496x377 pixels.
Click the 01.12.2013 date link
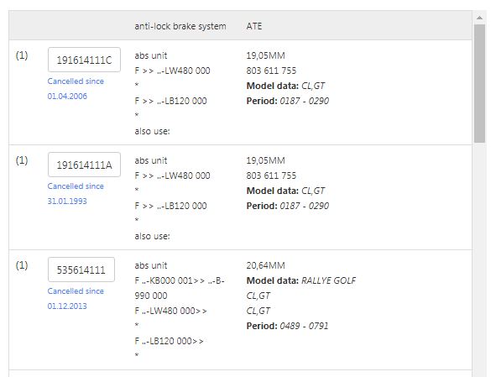pos(67,306)
